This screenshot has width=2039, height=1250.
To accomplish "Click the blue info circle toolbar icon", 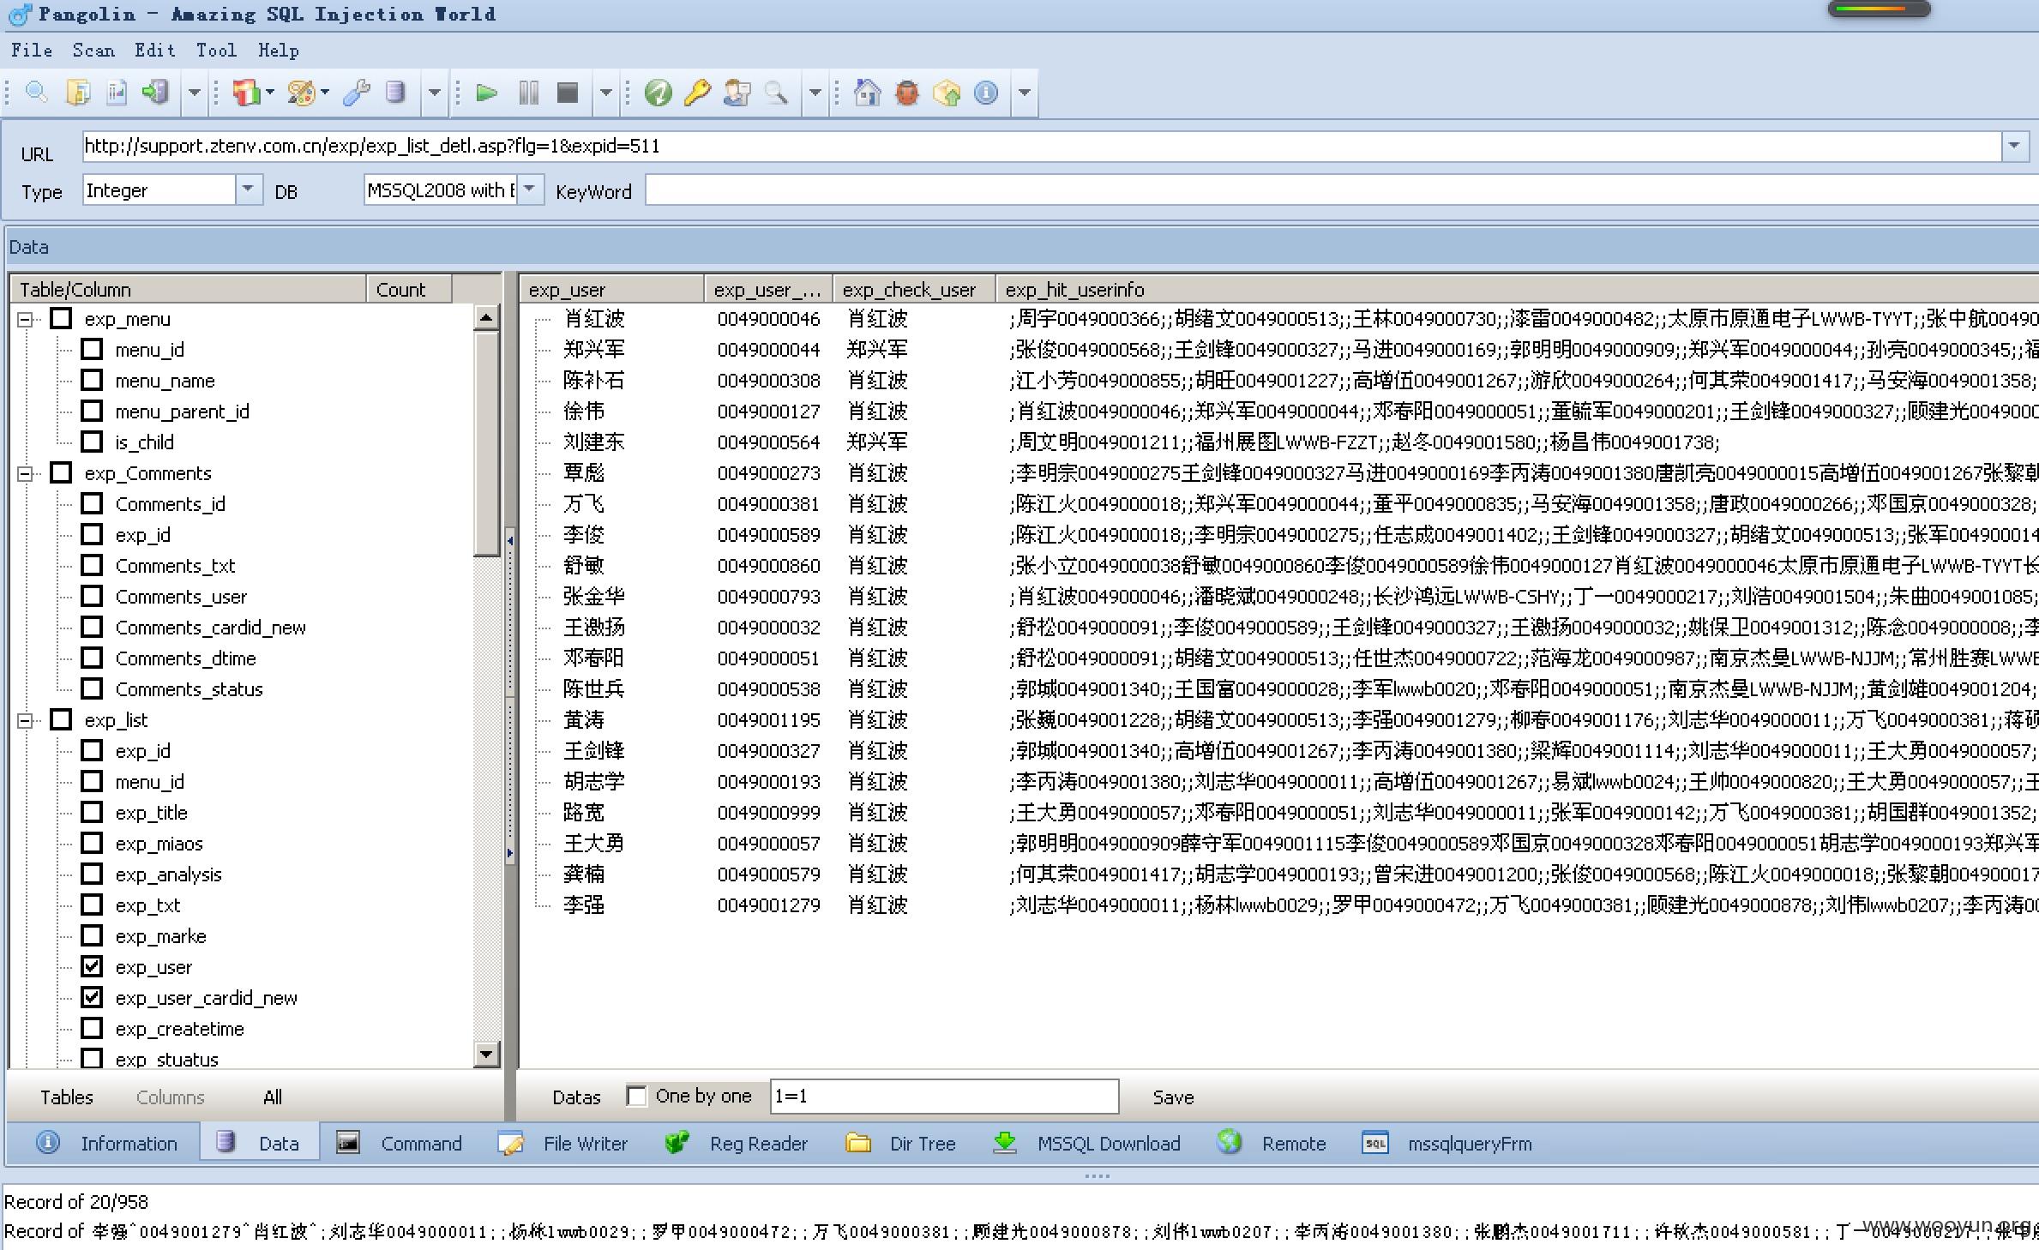I will pos(986,92).
